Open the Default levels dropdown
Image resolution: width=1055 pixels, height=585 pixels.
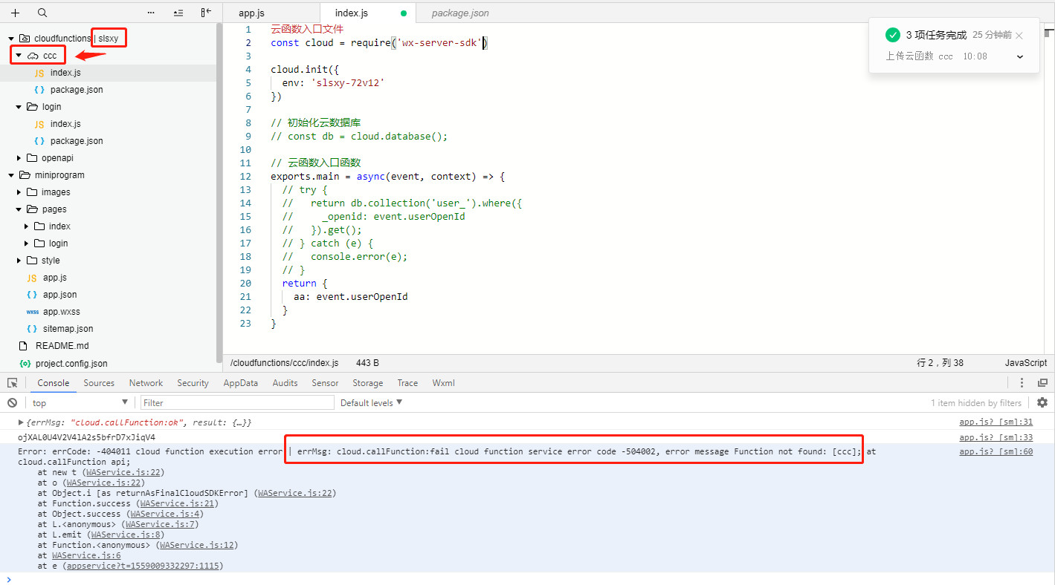click(371, 402)
